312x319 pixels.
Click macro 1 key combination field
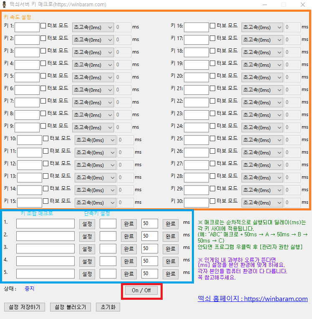[45, 223]
